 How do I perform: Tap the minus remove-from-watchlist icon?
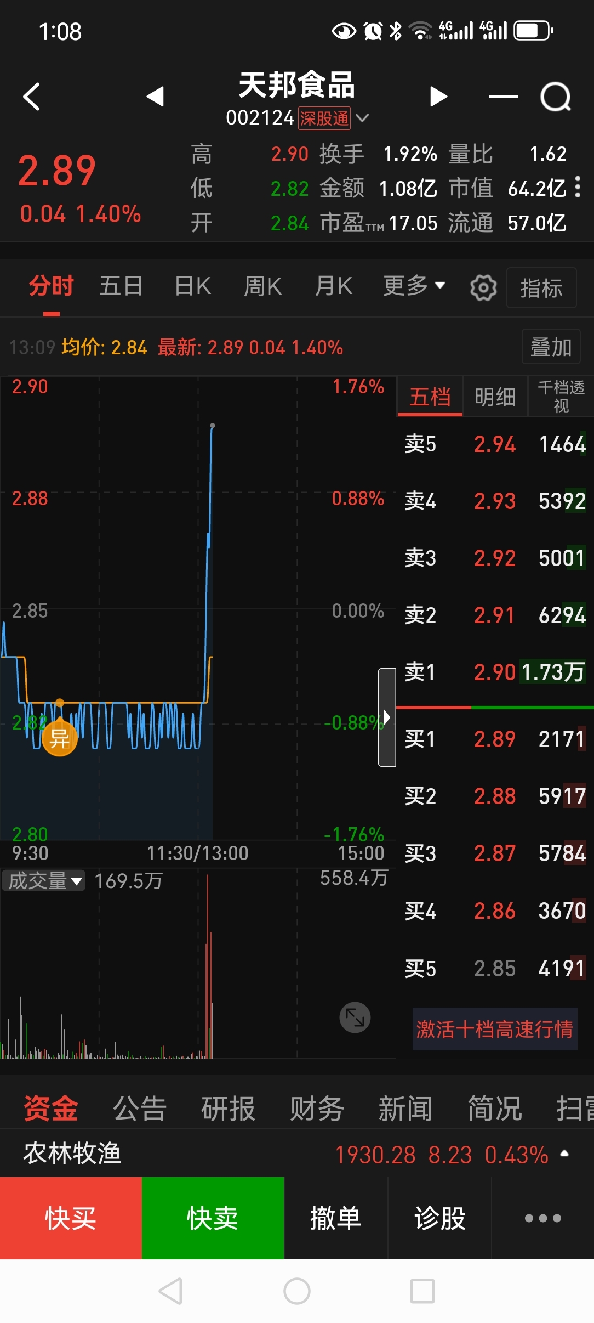point(503,97)
